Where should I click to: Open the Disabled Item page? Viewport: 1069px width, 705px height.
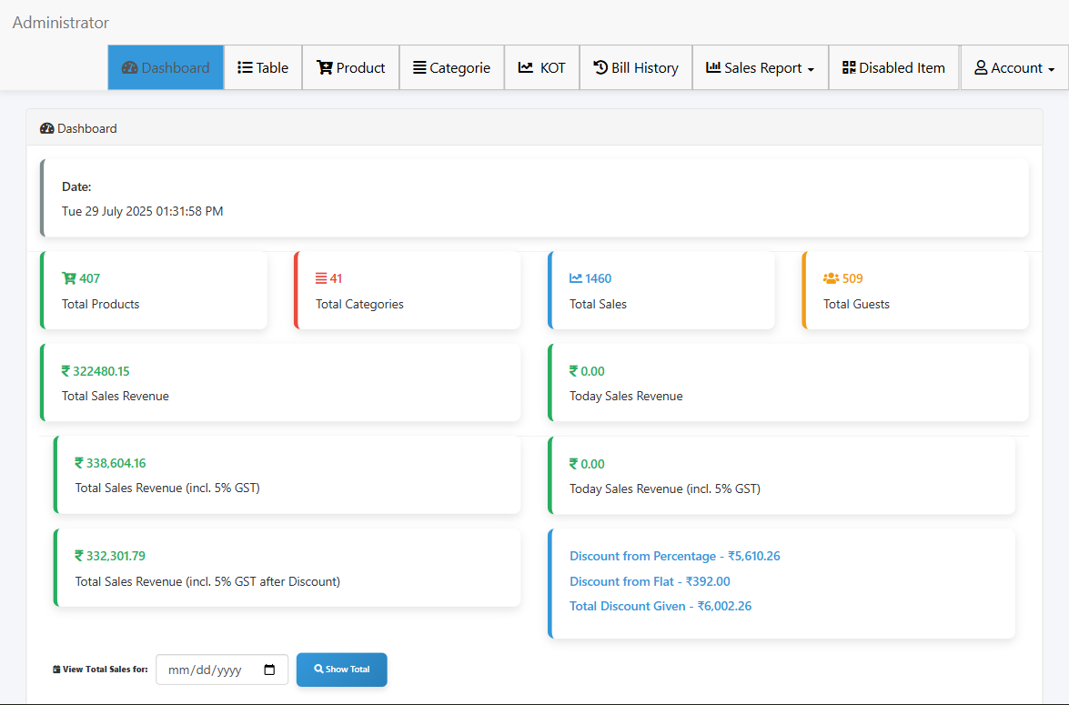(893, 67)
